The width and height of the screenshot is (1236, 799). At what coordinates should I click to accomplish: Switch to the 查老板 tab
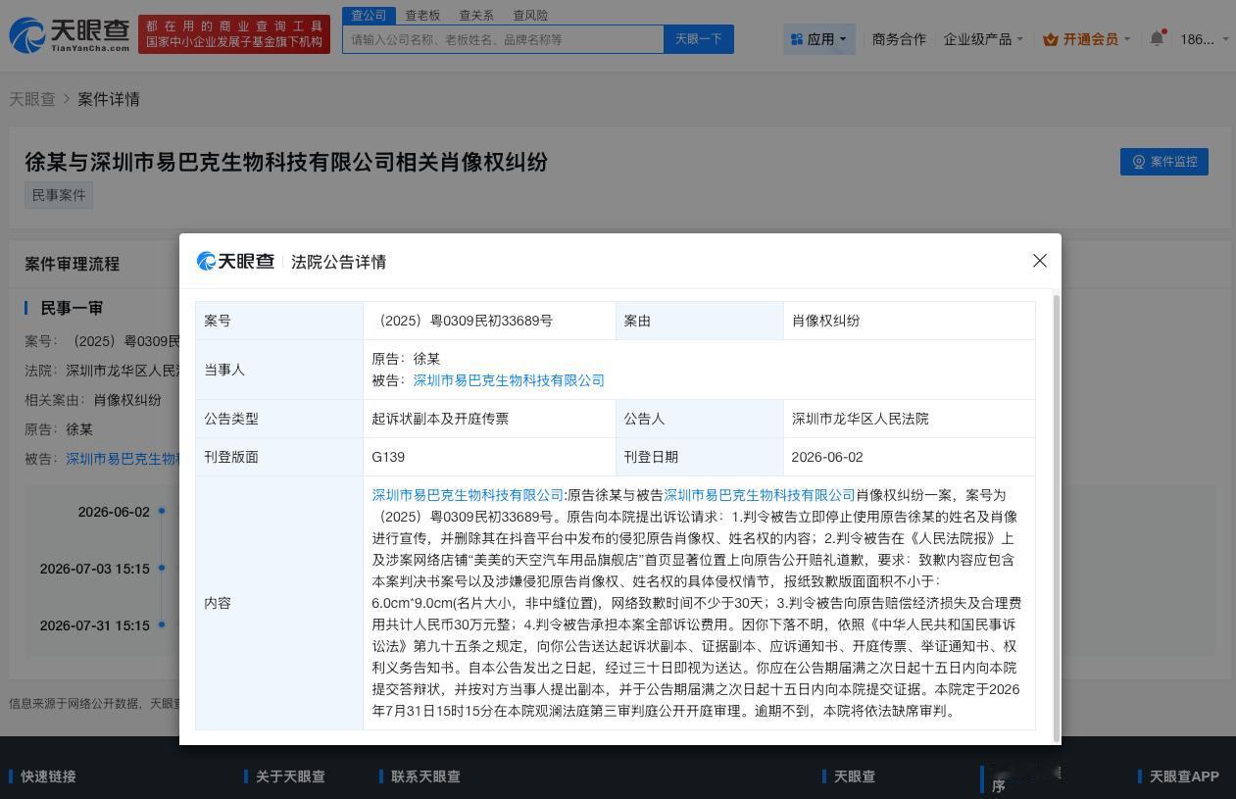pos(422,16)
